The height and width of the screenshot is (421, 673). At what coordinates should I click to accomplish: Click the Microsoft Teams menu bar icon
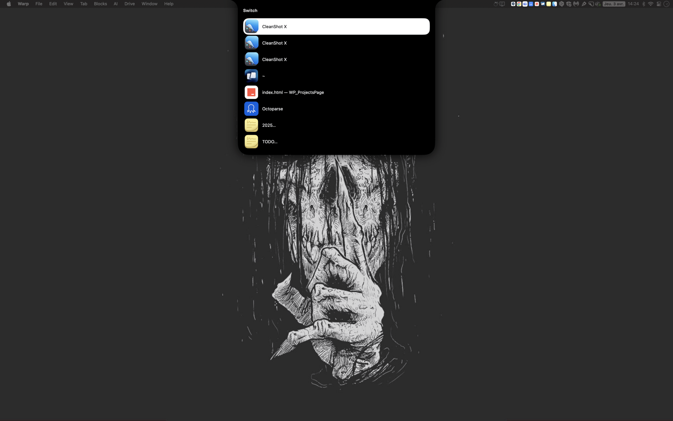[525, 4]
